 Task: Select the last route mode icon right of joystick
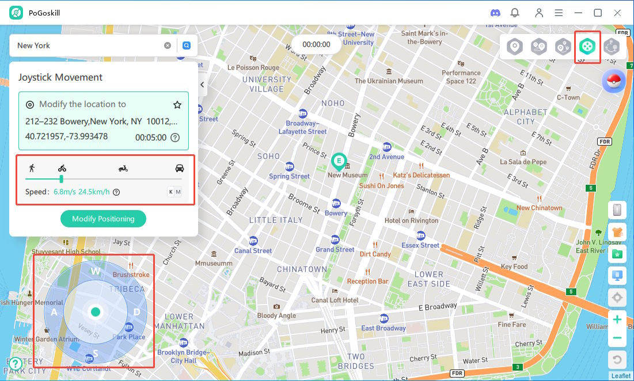[x=612, y=47]
